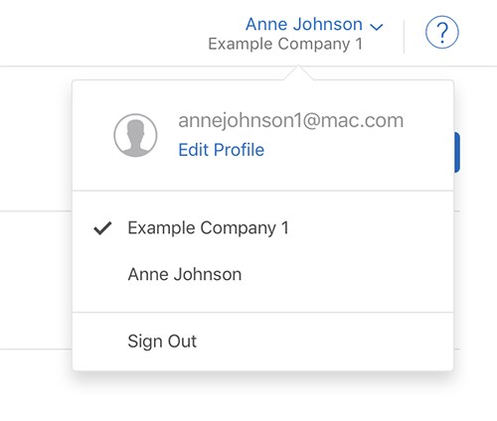The width and height of the screenshot is (497, 421).
Task: Click the vertical divider next to the help icon
Action: pyautogui.click(x=404, y=37)
